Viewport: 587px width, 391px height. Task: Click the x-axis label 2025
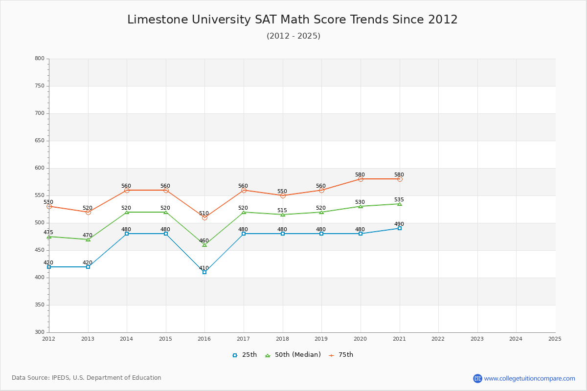(555, 338)
